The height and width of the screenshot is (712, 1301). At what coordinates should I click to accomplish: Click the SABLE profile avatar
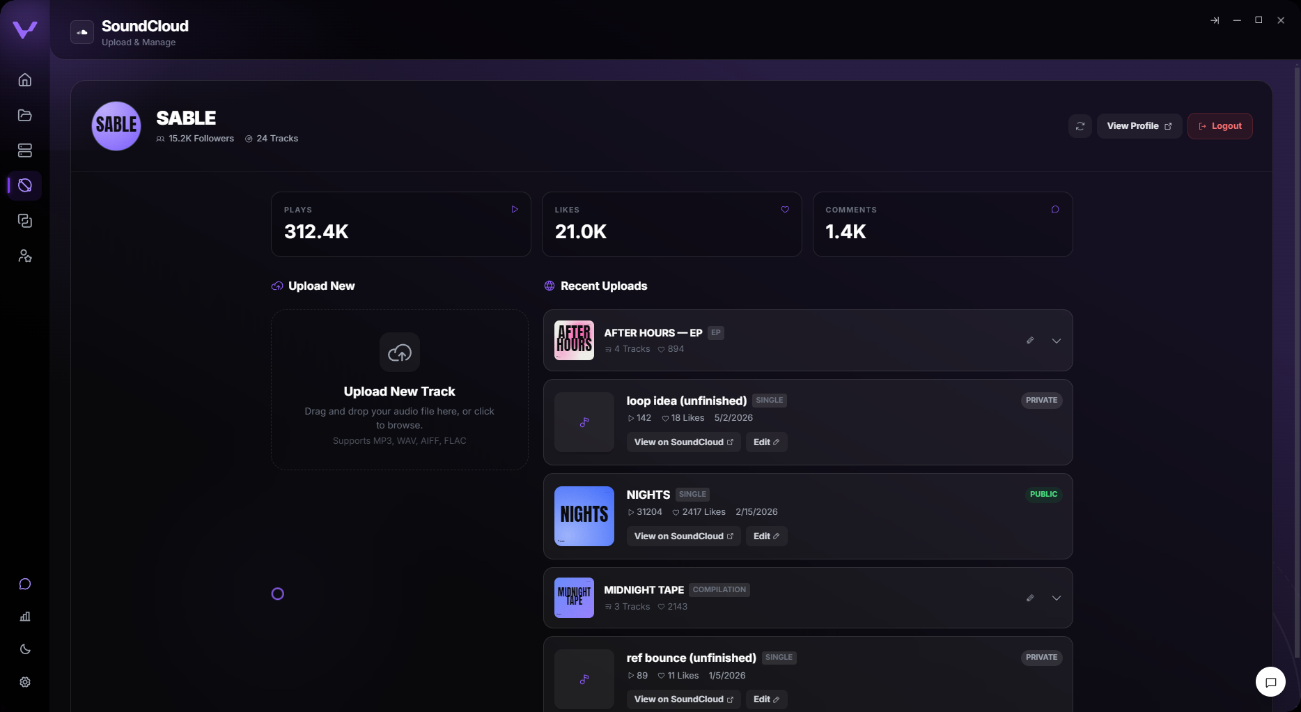pos(116,126)
